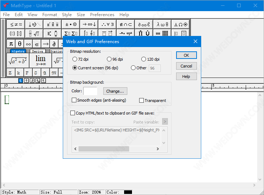Click the bitmap background Color swatch
The height and width of the screenshot is (195, 264).
point(90,91)
